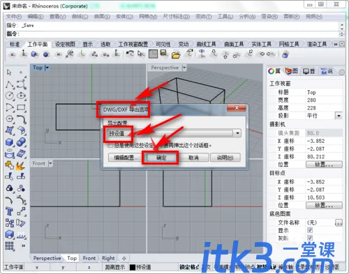Toggle the 显示 checkbox in properties panel

click(x=310, y=230)
